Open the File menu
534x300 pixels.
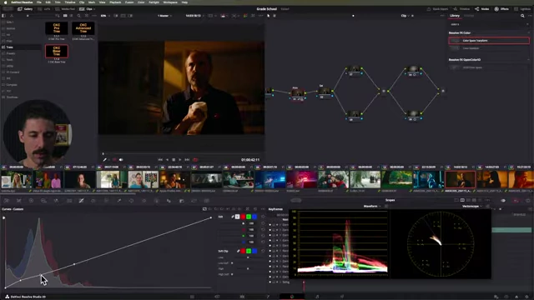(x=39, y=2)
